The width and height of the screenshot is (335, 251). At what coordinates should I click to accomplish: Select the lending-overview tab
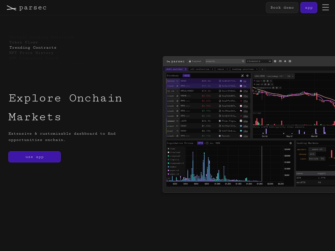pyautogui.click(x=243, y=69)
